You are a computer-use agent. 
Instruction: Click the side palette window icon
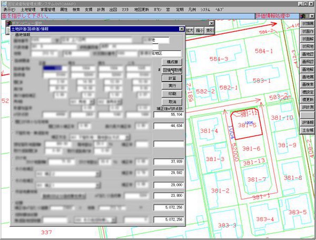(x=302, y=16)
